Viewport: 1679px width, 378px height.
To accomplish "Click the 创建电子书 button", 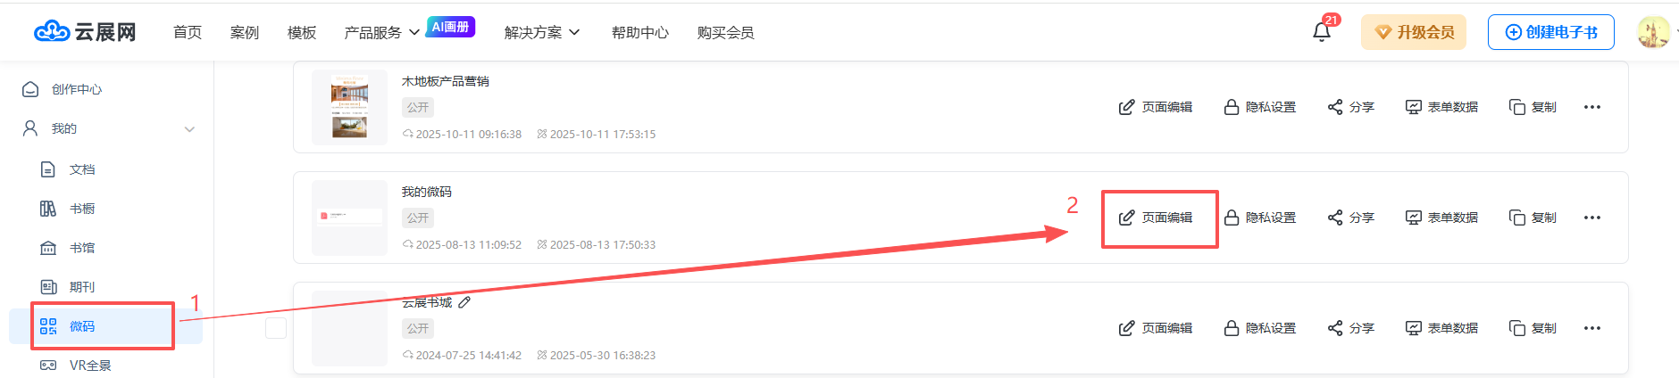I will [x=1550, y=32].
